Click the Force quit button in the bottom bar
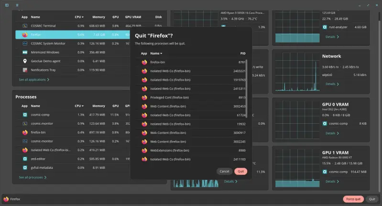The width and height of the screenshot is (382, 206). pyautogui.click(x=353, y=199)
